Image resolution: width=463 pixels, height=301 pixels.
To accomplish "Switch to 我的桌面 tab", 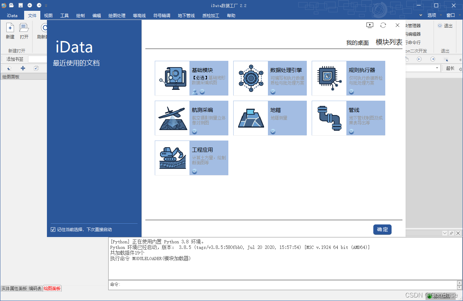I will click(x=358, y=43).
